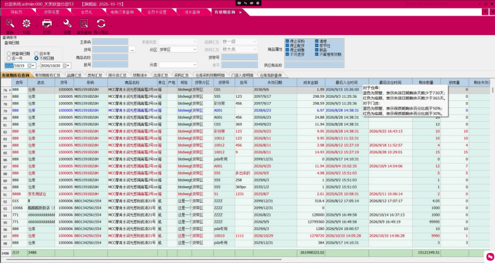This screenshot has width=495, height=263.
Task: Sort by 成本金额 column header
Action: [310, 83]
